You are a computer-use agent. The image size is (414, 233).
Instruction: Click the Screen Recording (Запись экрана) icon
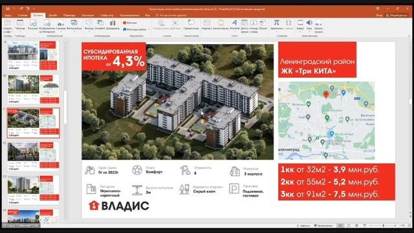[x=318, y=23]
